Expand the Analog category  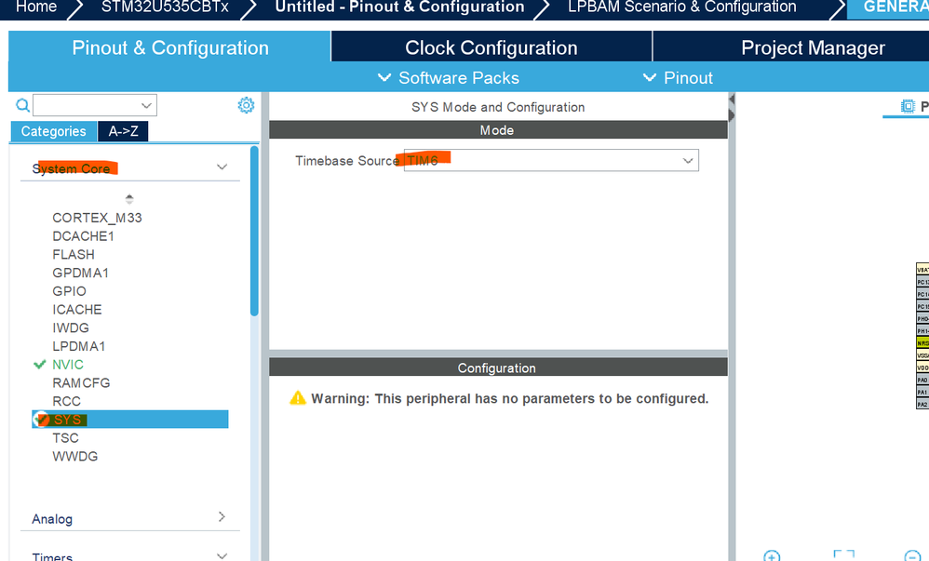pos(222,516)
